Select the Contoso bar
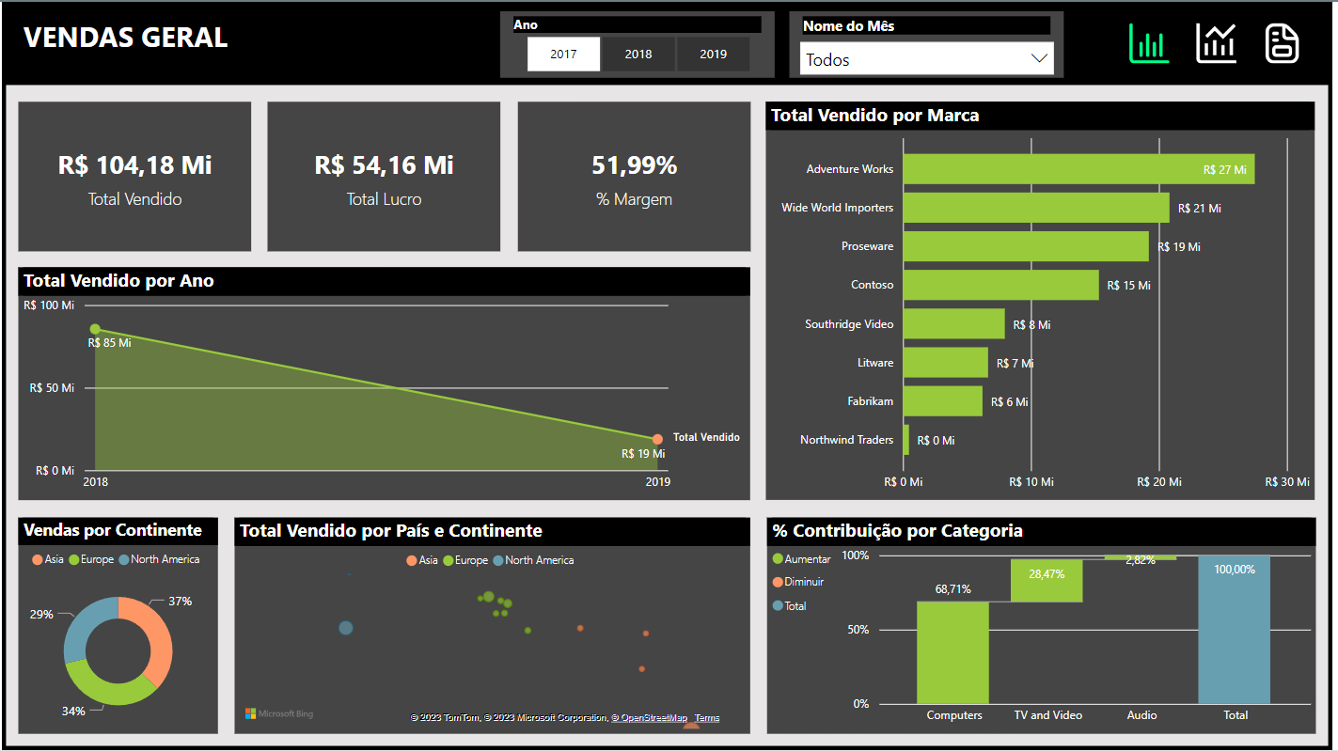Screen dimensions: 1338x751 pos(1001,285)
